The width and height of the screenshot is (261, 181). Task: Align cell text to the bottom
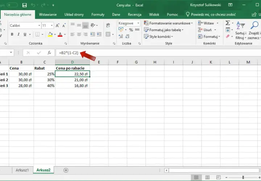click(86, 25)
